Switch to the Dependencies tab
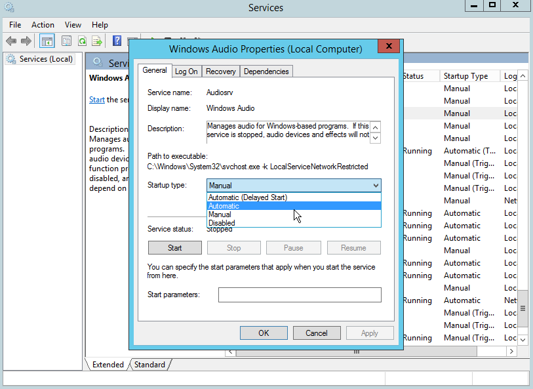 pos(266,72)
